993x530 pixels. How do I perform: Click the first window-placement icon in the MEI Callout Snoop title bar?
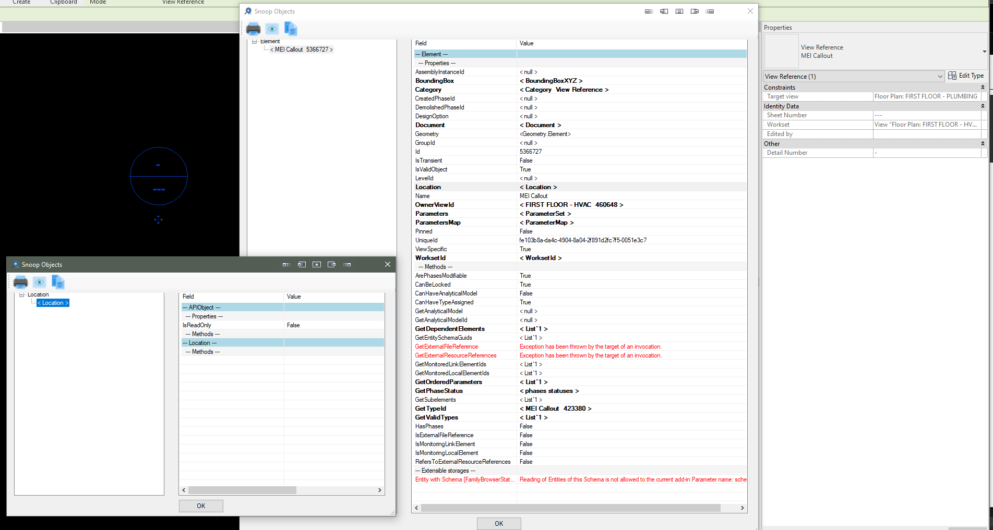(649, 11)
